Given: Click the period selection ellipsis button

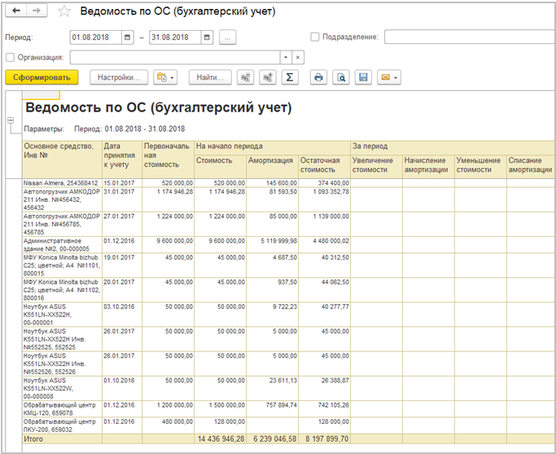Looking at the screenshot, I should (x=227, y=37).
